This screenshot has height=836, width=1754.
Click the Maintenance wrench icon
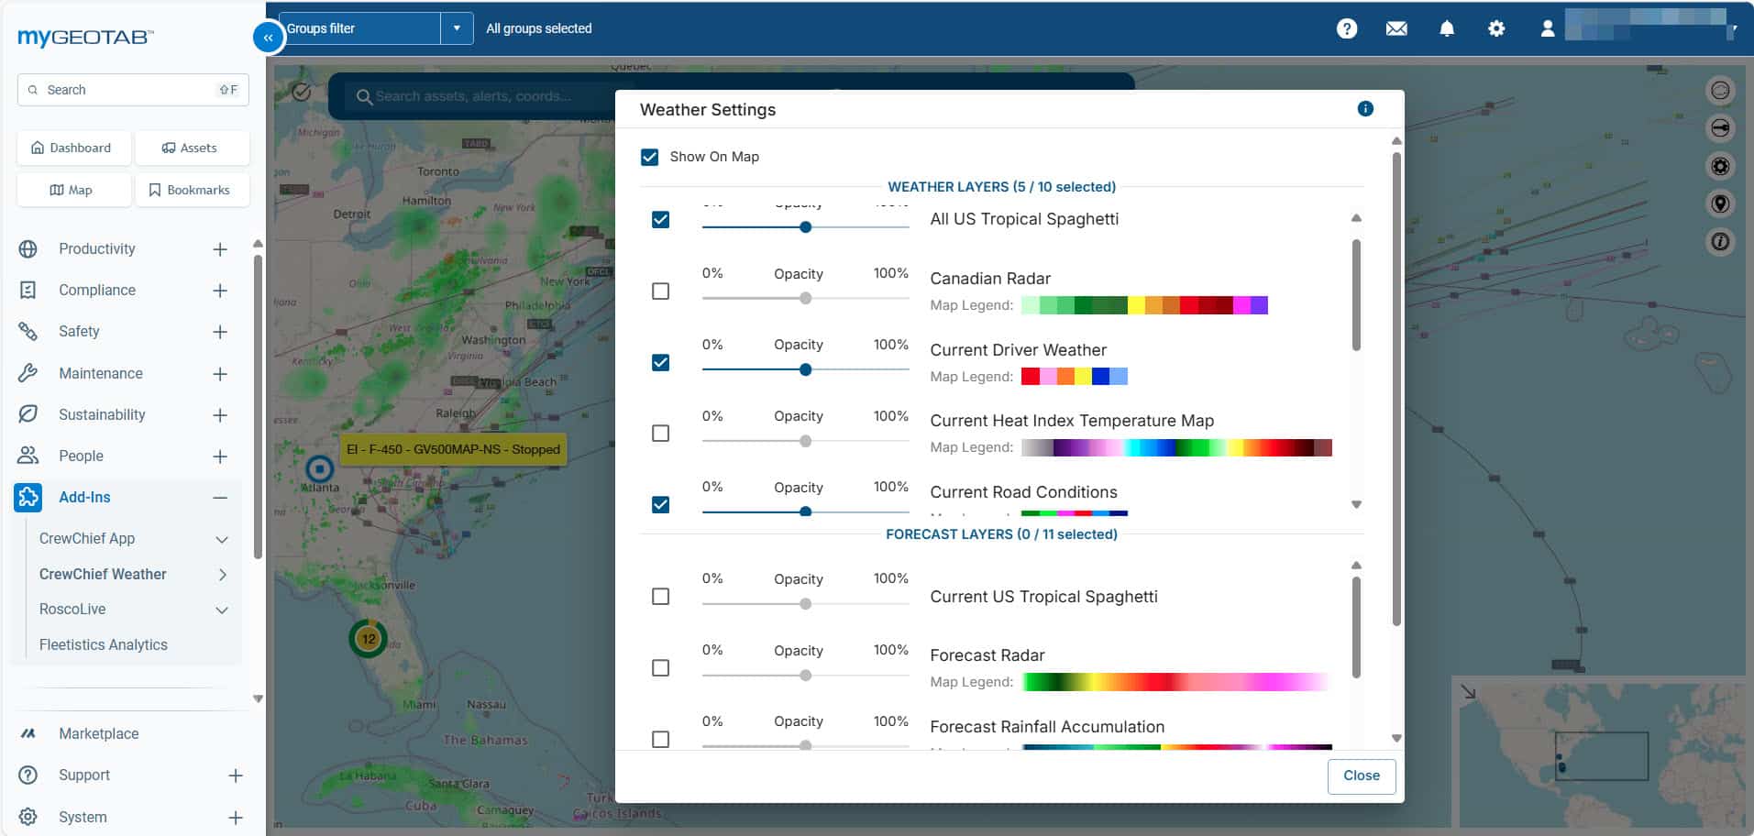point(28,373)
